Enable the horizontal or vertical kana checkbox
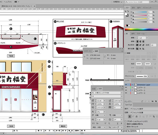The image size is (158, 135). 125,124
